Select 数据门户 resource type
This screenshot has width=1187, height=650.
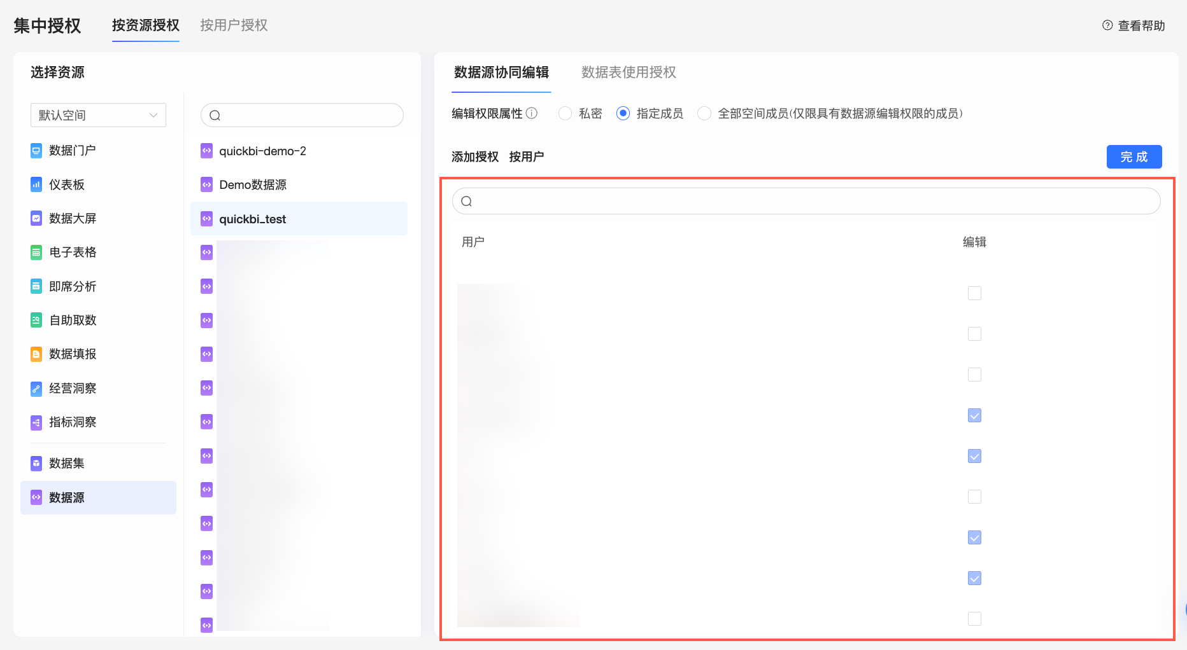click(98, 151)
